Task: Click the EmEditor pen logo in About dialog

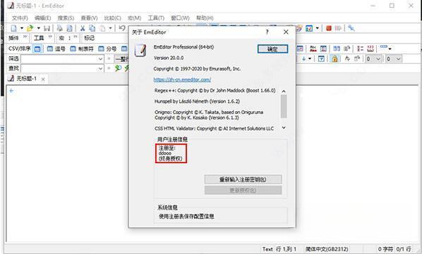Action: (x=140, y=51)
